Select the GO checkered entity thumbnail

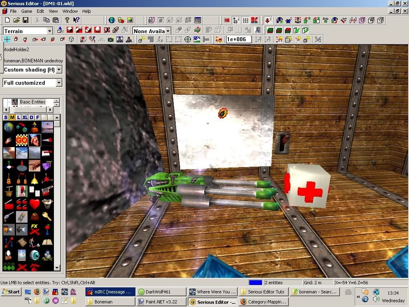point(22,140)
